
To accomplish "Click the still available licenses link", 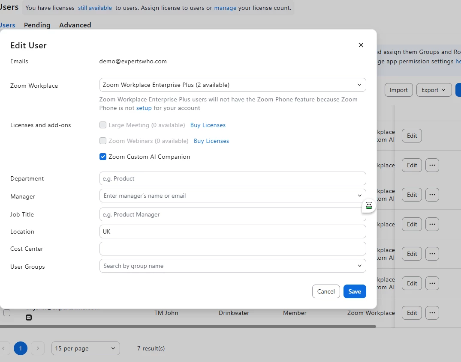I will [95, 8].
